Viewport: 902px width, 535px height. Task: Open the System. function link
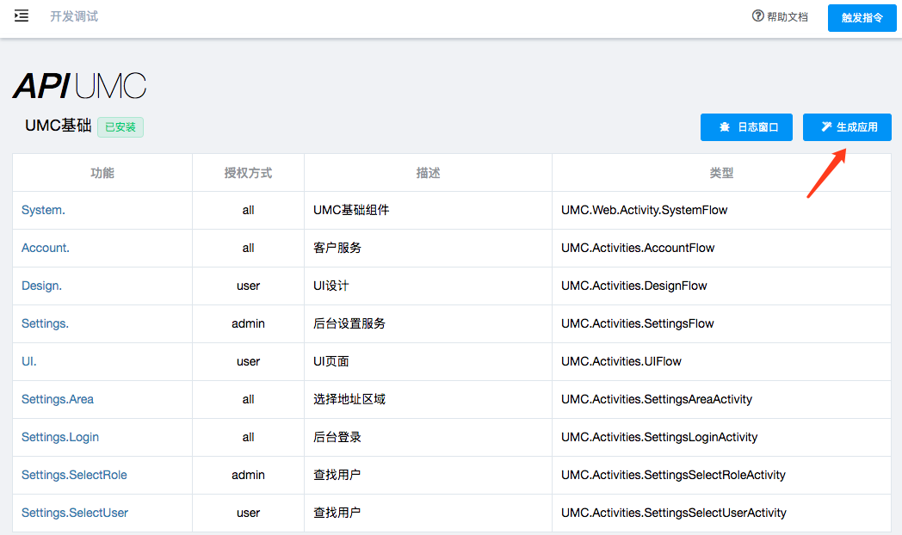coord(43,210)
